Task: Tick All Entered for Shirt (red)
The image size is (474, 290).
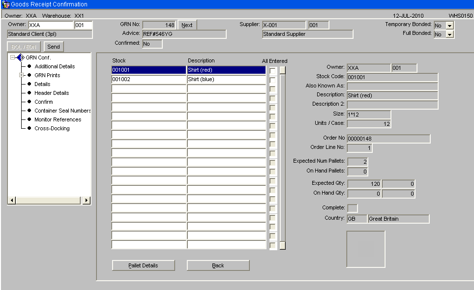Action: [273, 71]
